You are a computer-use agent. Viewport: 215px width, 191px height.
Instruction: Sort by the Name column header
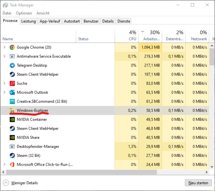coord(38,36)
